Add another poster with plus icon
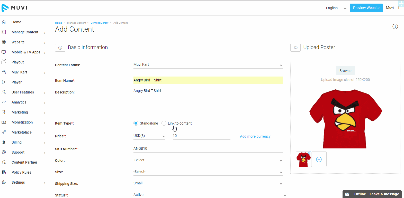Screen dimensions: 404x198 [319, 159]
